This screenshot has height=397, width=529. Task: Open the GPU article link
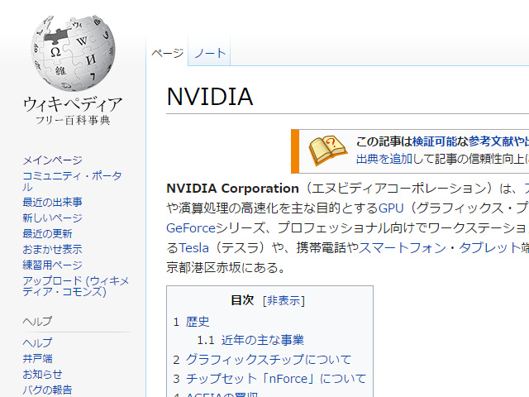[391, 208]
